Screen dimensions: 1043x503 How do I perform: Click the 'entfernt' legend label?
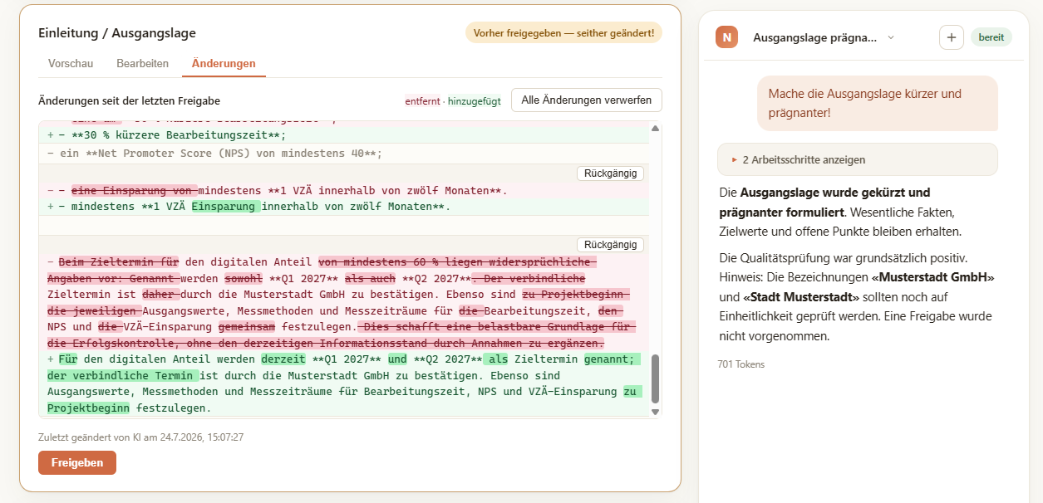[x=422, y=101]
